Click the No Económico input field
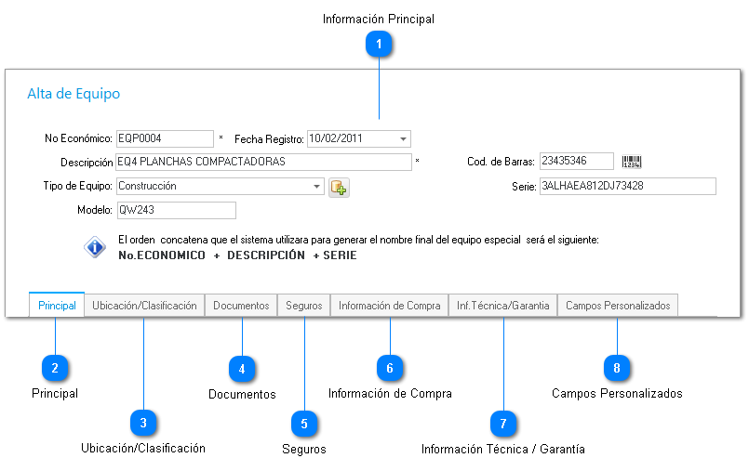Viewport: 749px width, 471px height. [x=165, y=138]
